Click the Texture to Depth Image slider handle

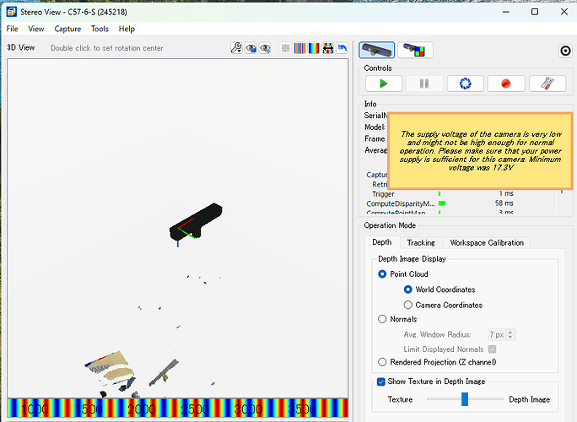tap(465, 399)
